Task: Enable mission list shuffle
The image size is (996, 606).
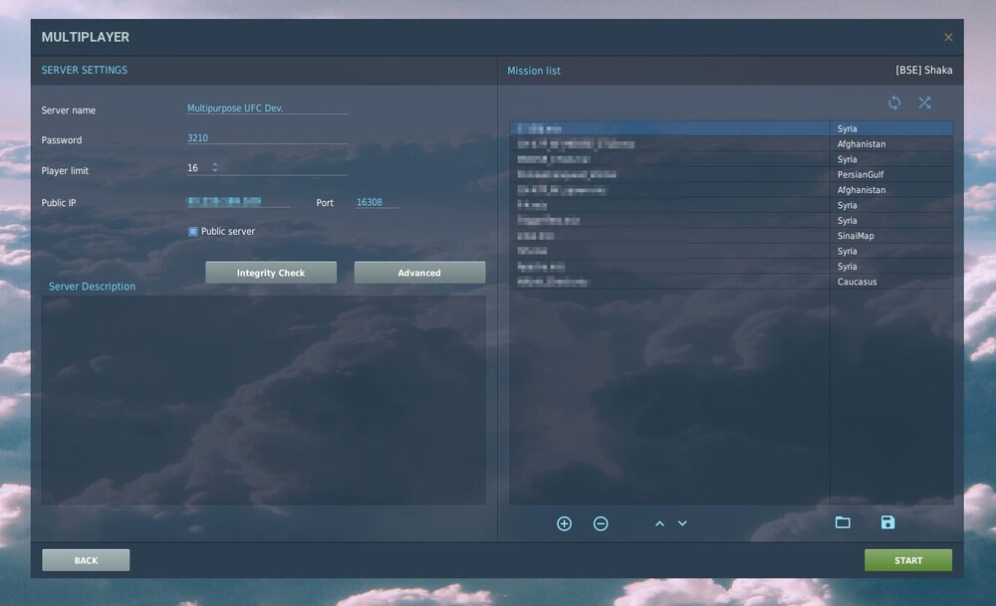Action: pyautogui.click(x=924, y=102)
